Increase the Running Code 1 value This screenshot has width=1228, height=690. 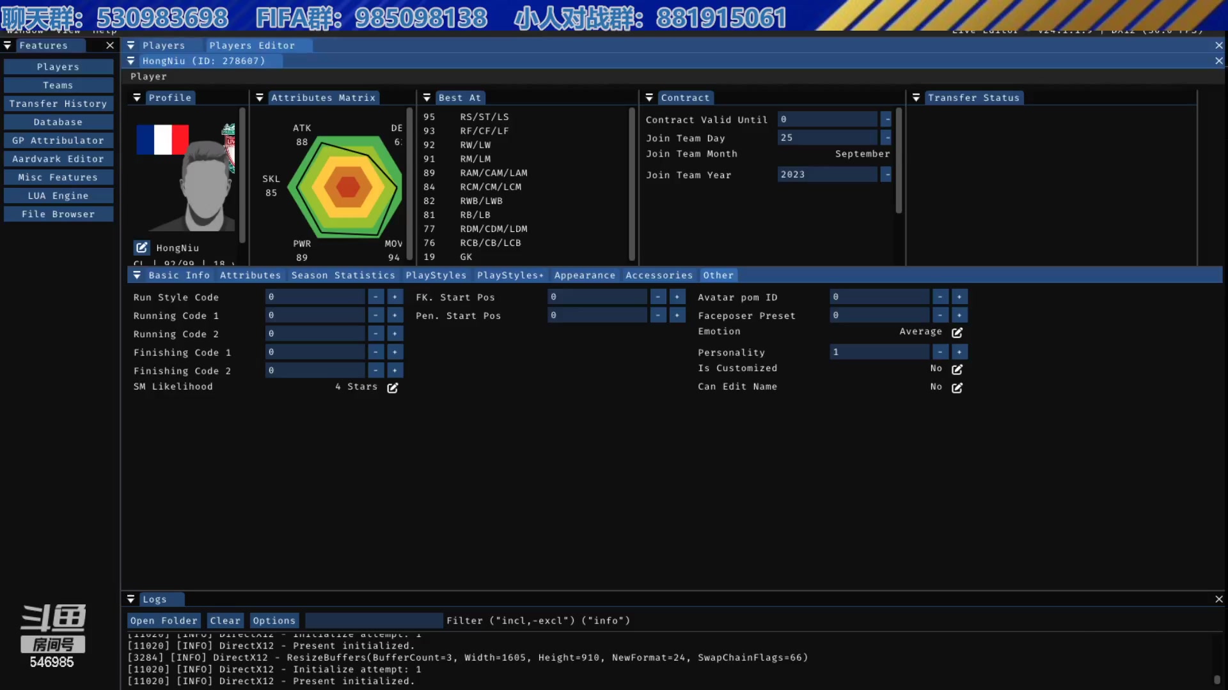(395, 316)
